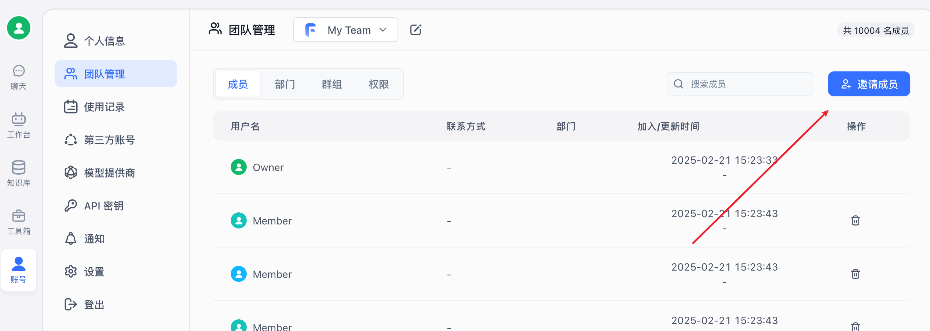930x331 pixels.
Task: Open the 权限 permissions tab
Action: pyautogui.click(x=379, y=84)
